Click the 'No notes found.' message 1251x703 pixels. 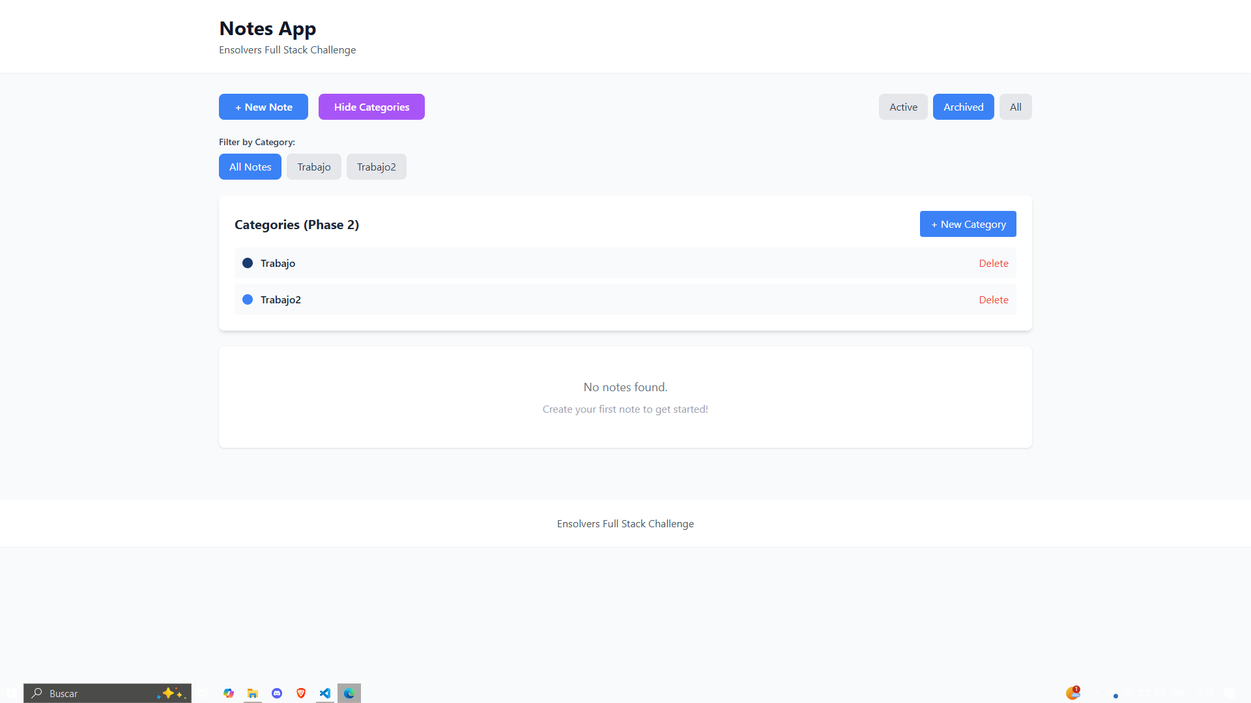click(x=625, y=387)
